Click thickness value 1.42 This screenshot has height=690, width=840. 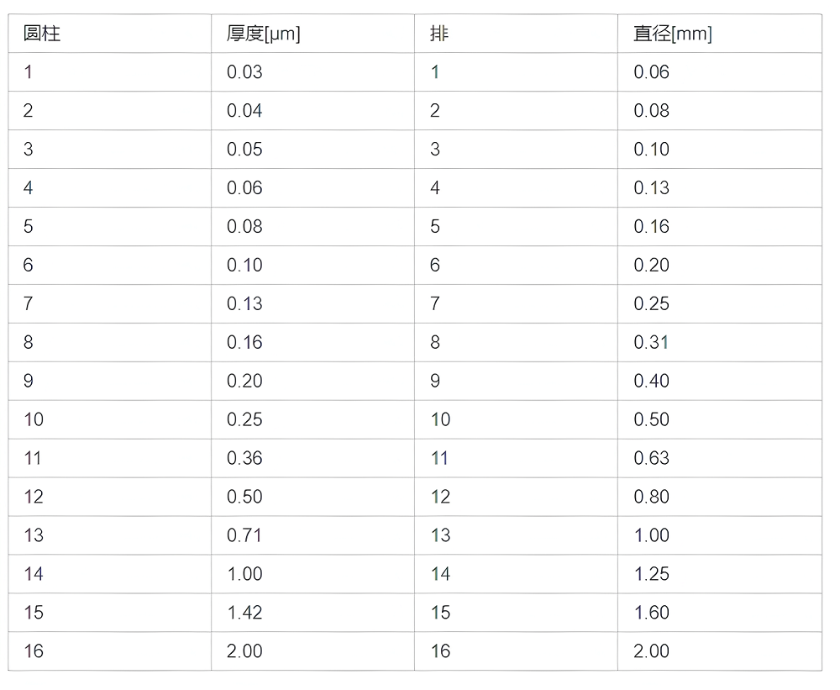244,613
